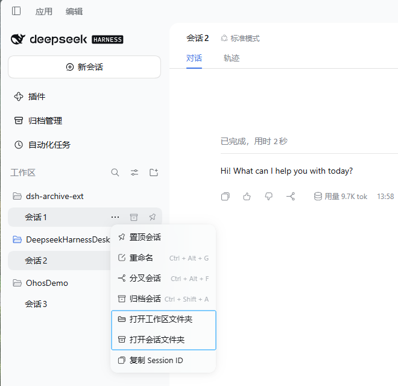Open 自动化任务 automation tasks
The image size is (398, 386).
click(x=42, y=145)
